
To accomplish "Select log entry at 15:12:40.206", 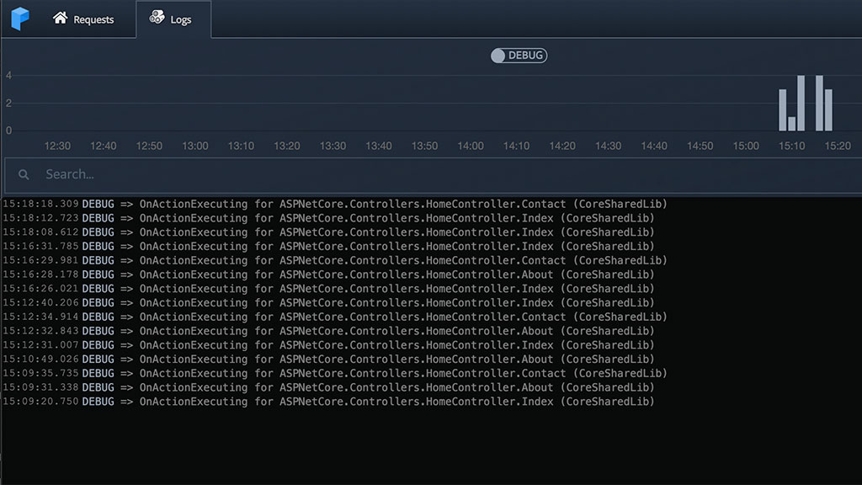I will coord(329,303).
